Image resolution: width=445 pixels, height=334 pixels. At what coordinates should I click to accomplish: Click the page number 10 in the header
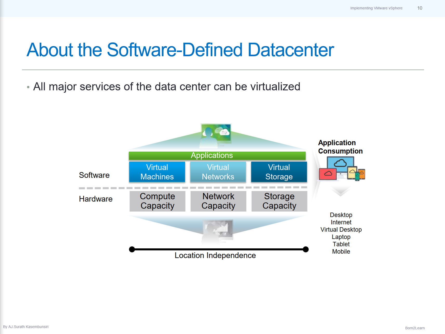(x=420, y=8)
